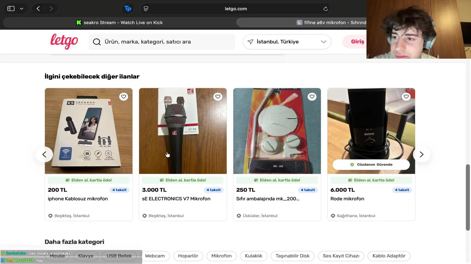Click location pin icon on sE V7 listing
Screen dimensions: 471x264
pos(145,216)
